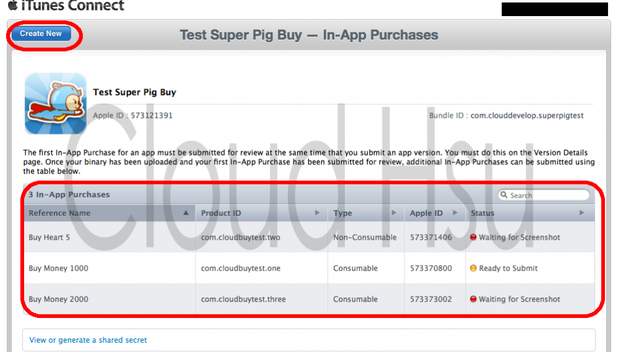Select product ID com.cloudbuytest.three
This screenshot has height=352, width=634.
(243, 299)
